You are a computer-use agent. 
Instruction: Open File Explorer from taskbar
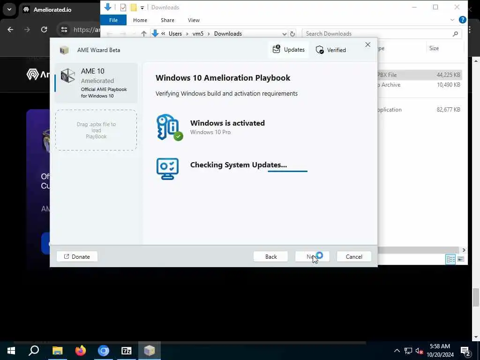pos(57,351)
